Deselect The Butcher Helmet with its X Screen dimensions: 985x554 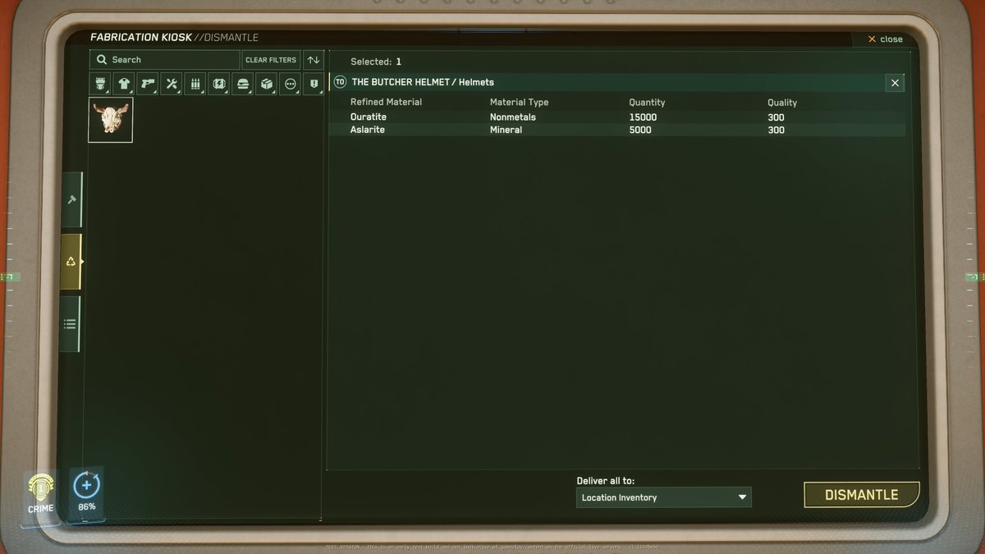tap(895, 82)
